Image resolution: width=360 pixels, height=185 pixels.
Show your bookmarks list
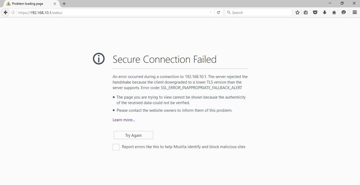click(306, 12)
